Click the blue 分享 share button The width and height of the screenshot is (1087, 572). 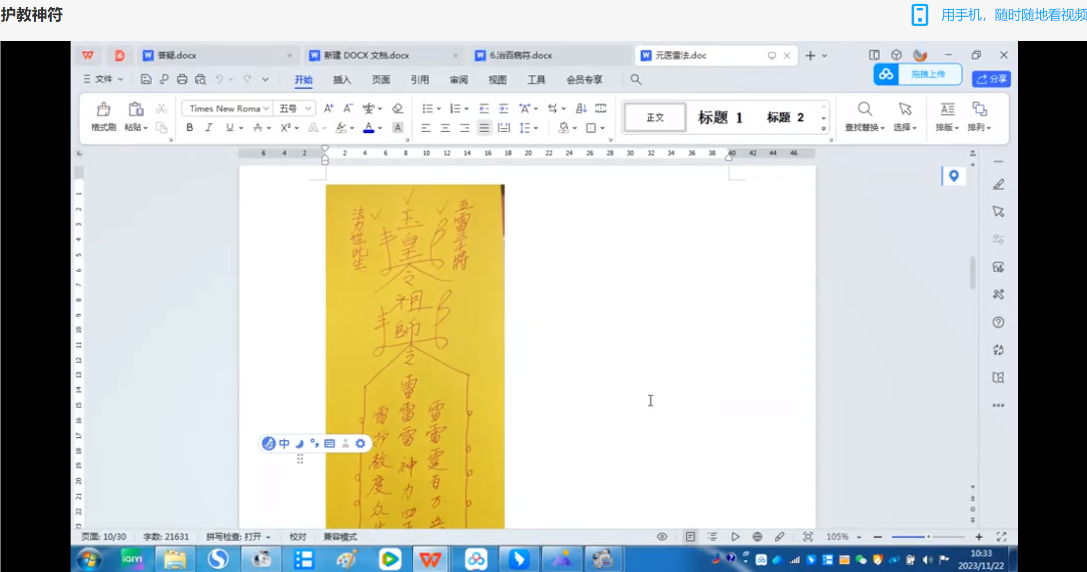(991, 79)
